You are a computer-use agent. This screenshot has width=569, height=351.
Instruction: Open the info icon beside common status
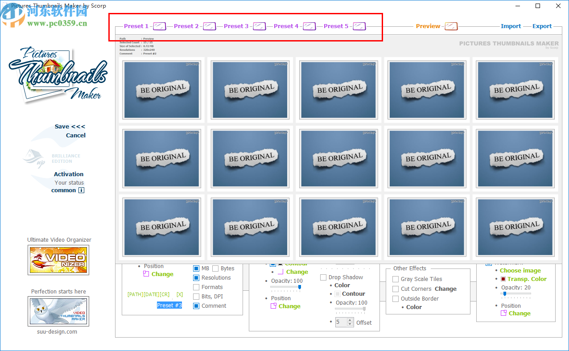pos(81,190)
